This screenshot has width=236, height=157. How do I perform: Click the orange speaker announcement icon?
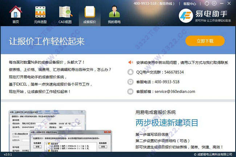pyautogui.click(x=130, y=62)
